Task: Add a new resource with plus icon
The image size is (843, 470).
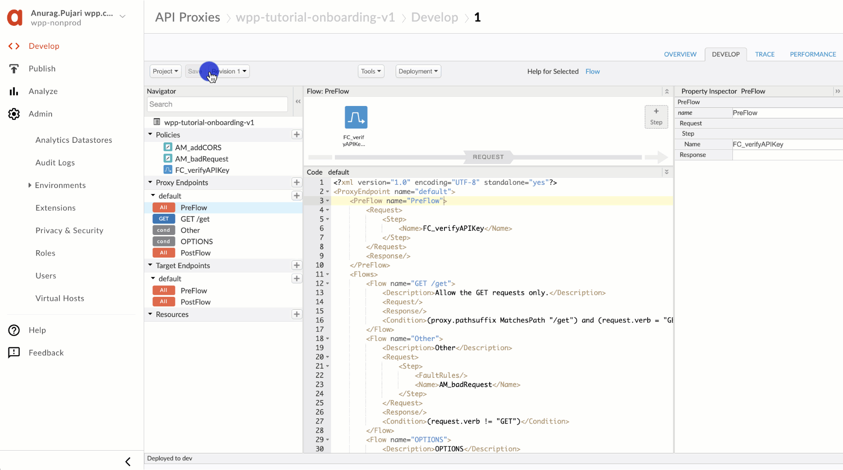Action: point(297,314)
